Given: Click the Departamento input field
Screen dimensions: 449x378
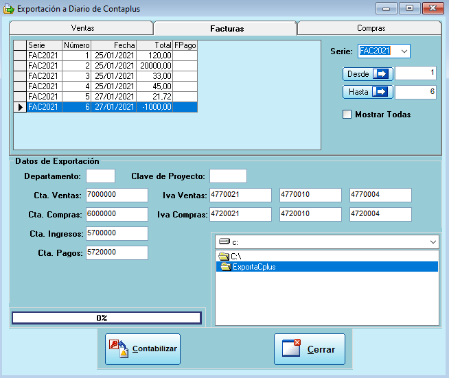Looking at the screenshot, I should coord(100,176).
